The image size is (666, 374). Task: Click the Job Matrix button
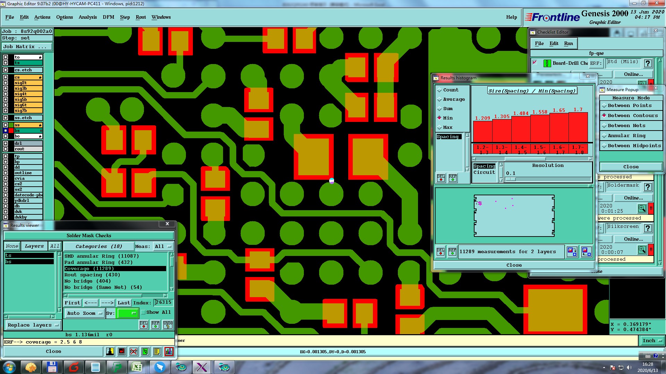point(27,47)
